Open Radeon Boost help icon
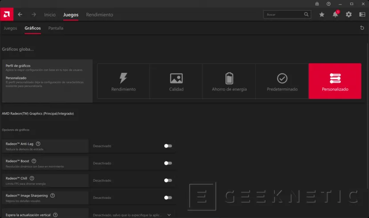 [x=34, y=161]
